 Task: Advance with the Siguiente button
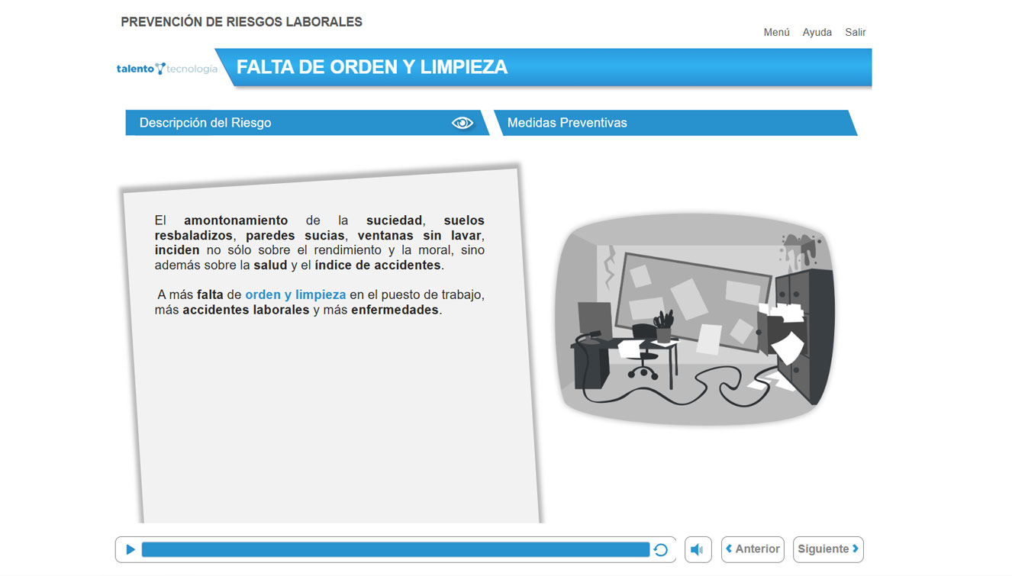(827, 549)
